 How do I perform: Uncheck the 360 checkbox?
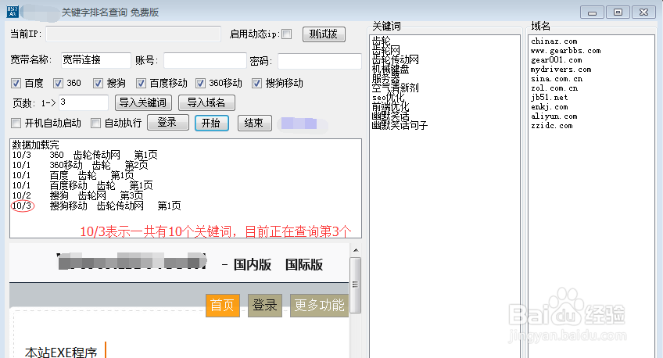[x=59, y=84]
